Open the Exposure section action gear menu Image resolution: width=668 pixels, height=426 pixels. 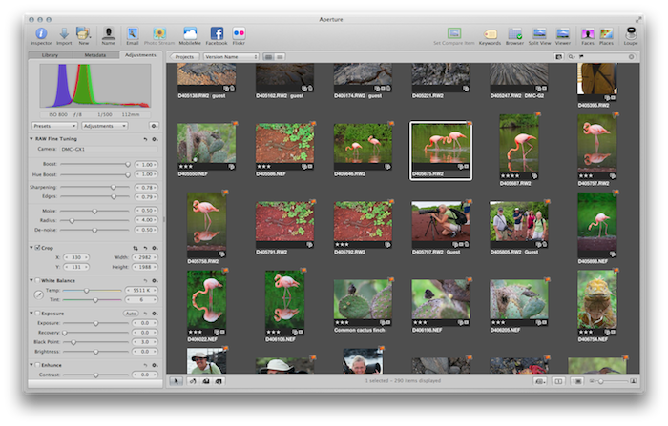click(x=155, y=314)
